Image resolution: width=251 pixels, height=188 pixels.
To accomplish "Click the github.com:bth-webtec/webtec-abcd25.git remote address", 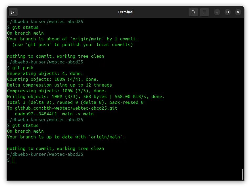I will pyautogui.click(x=66, y=108).
